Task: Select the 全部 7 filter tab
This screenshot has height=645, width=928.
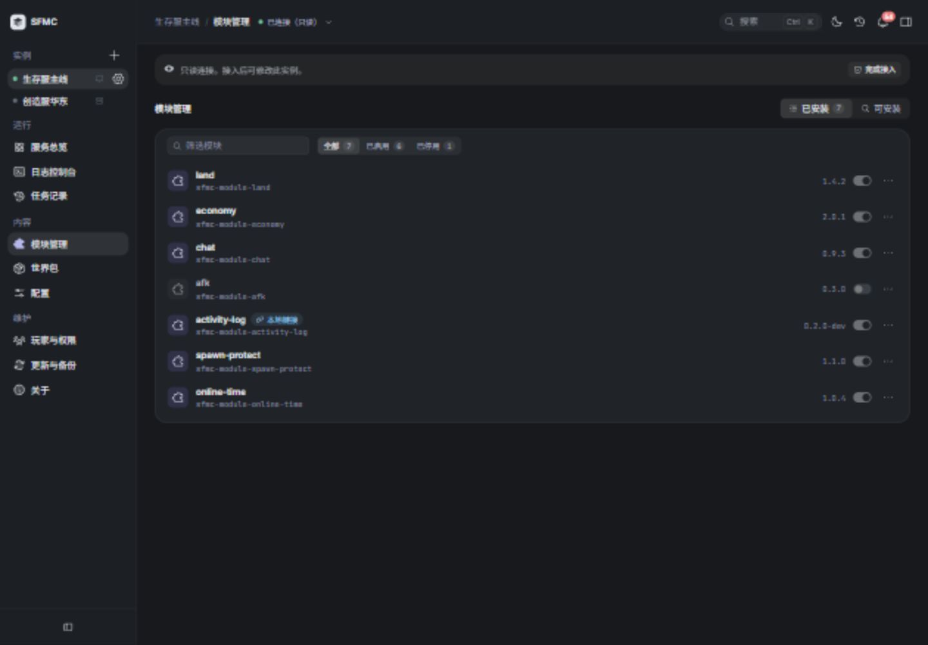Action: pyautogui.click(x=338, y=146)
